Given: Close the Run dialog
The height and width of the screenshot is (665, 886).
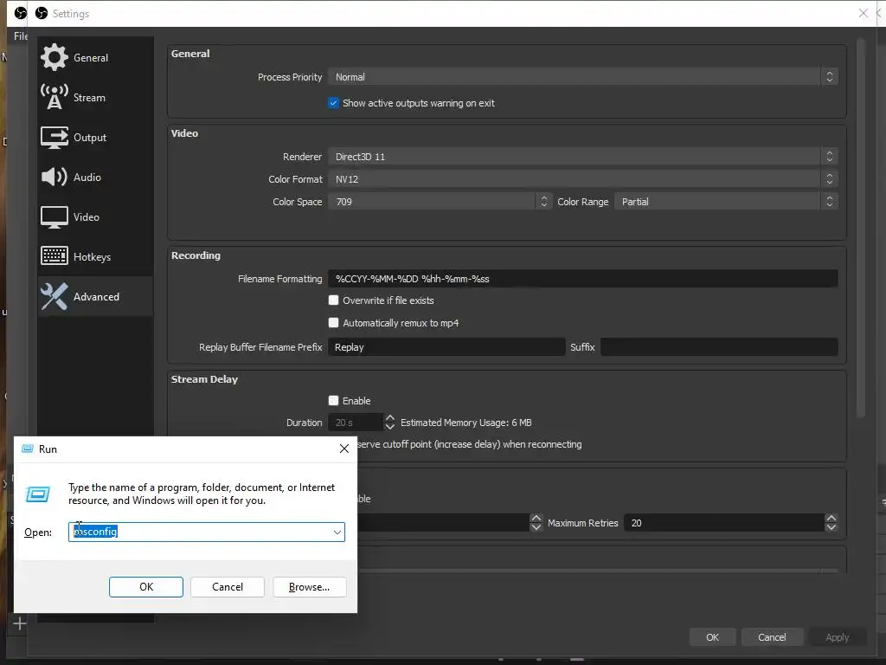Looking at the screenshot, I should [x=344, y=449].
